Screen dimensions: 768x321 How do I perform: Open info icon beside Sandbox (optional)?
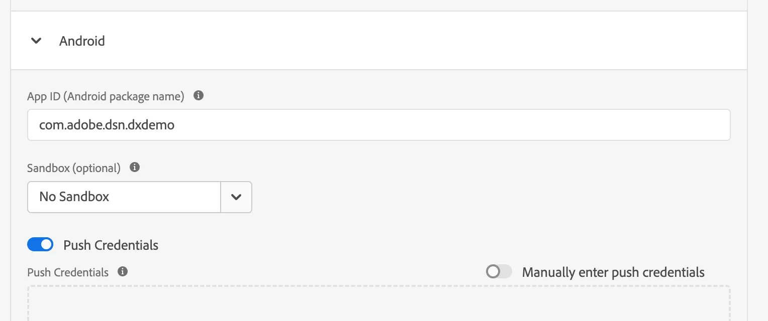tap(134, 167)
